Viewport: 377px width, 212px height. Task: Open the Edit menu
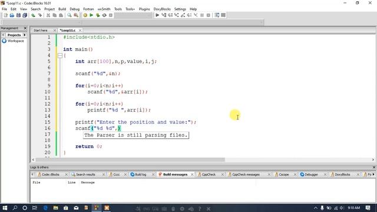click(14, 9)
